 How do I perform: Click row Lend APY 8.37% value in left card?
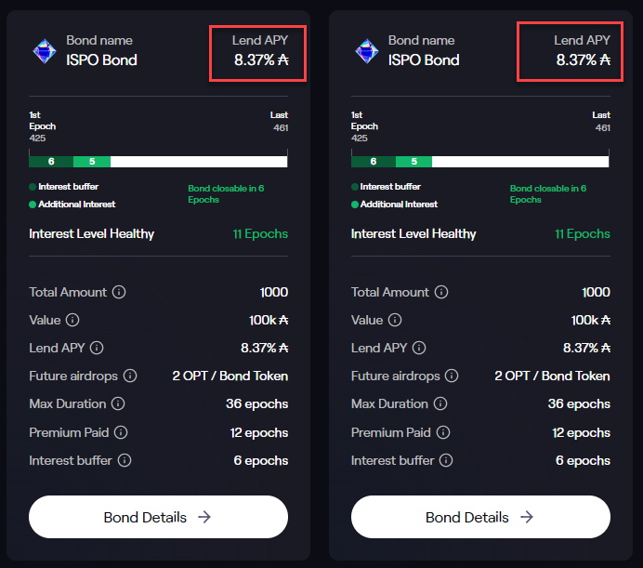pyautogui.click(x=265, y=348)
